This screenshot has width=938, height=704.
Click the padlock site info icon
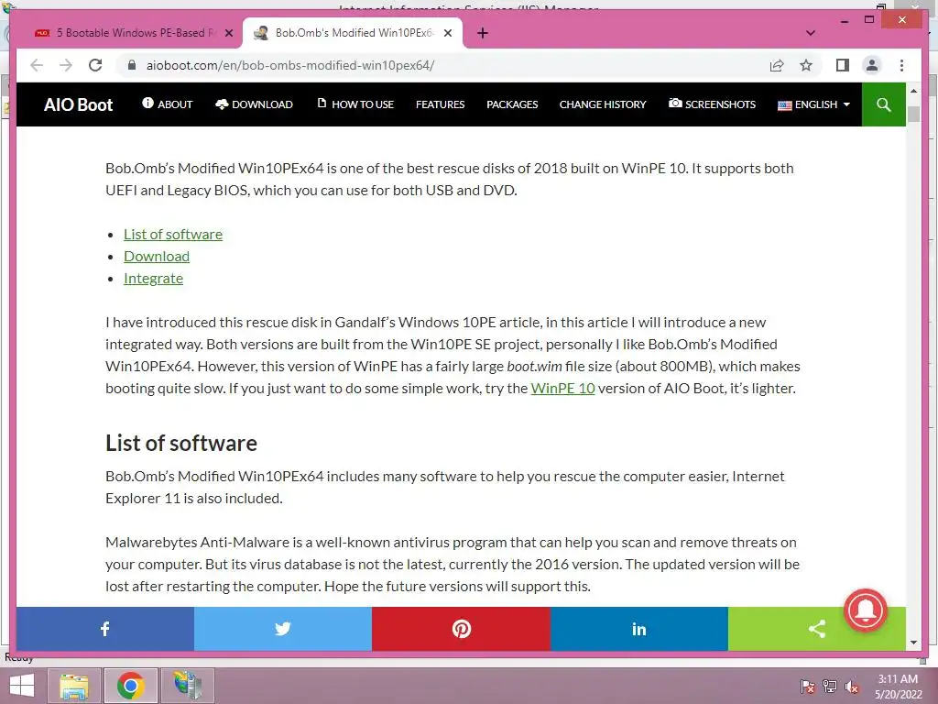132,65
